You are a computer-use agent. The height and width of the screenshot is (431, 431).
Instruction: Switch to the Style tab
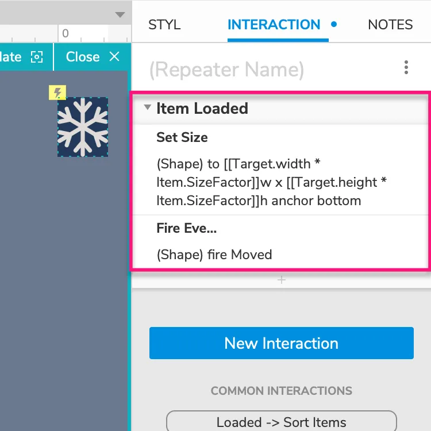point(164,25)
